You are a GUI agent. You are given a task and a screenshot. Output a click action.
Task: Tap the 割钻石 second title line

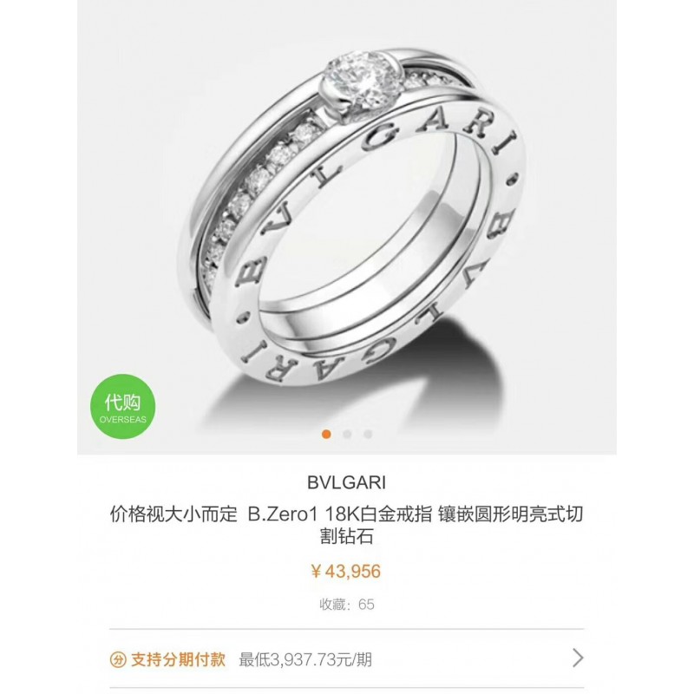(x=346, y=536)
